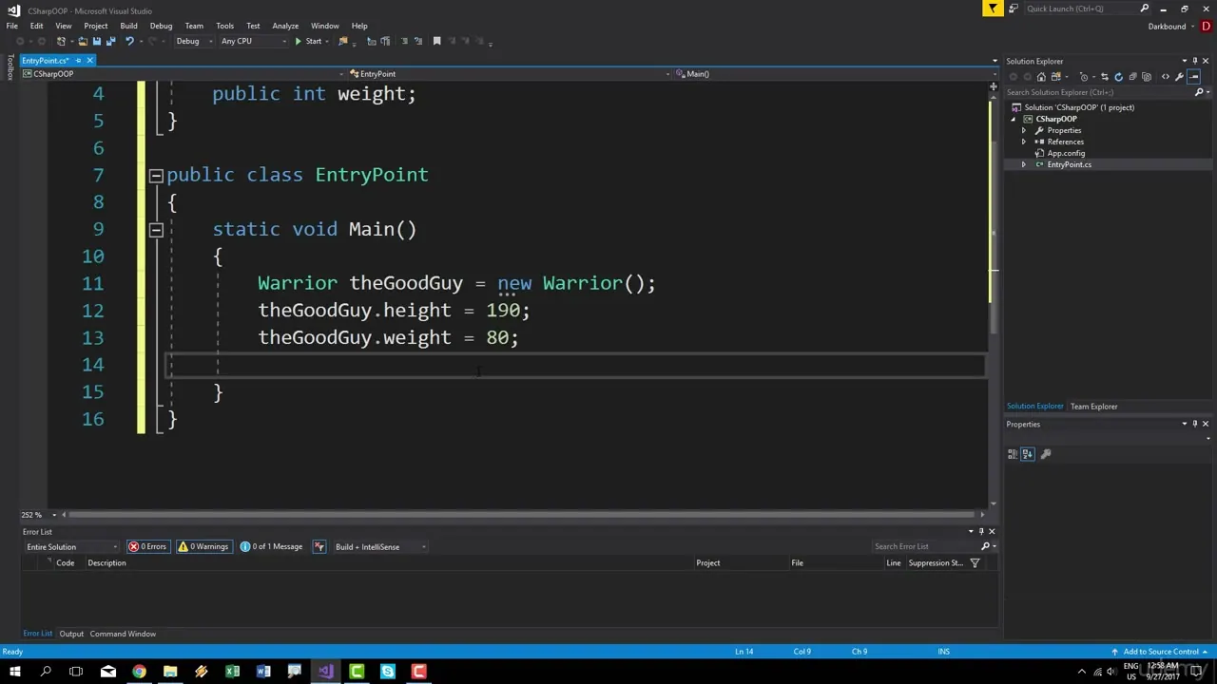Click Alphabetical sort icon in Properties panel

point(1027,454)
